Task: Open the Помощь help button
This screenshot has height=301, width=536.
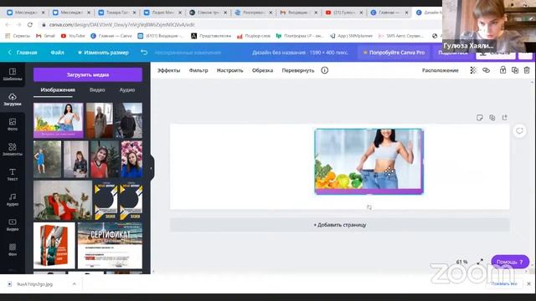Action: 510,262
